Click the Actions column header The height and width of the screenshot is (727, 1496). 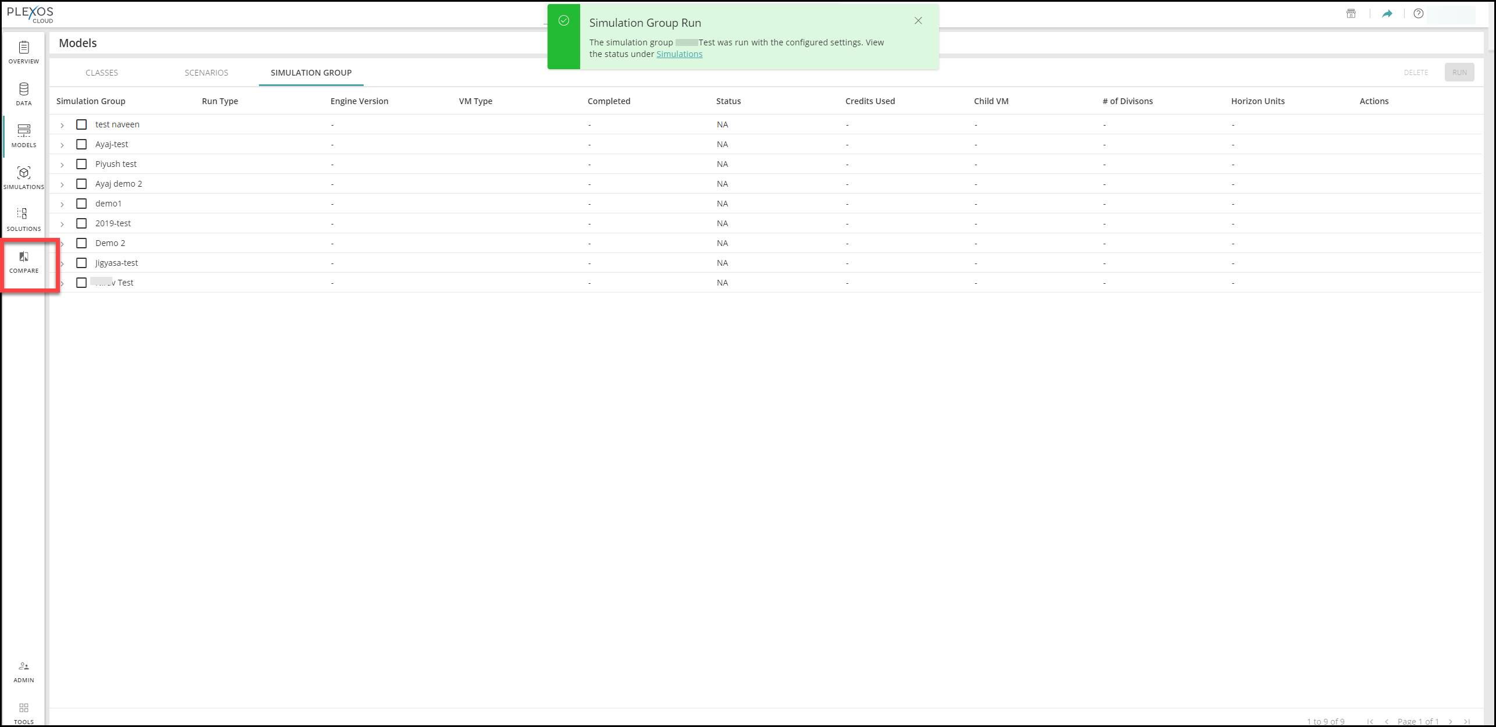click(1374, 101)
